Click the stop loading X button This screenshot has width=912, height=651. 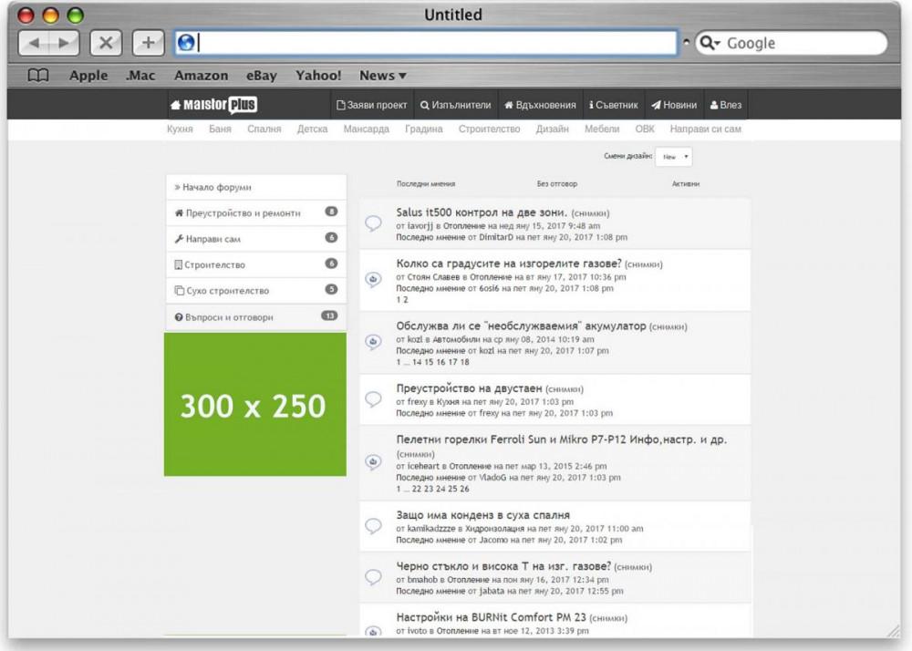point(106,43)
